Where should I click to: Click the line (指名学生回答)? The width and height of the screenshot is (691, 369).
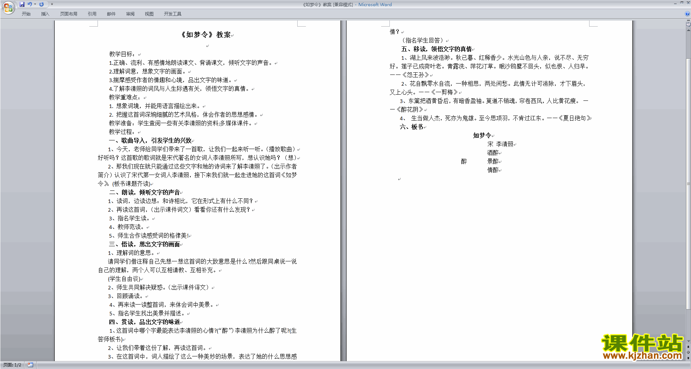click(x=423, y=40)
